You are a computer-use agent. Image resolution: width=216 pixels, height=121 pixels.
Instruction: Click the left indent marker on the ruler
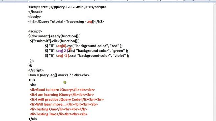[28, 1]
